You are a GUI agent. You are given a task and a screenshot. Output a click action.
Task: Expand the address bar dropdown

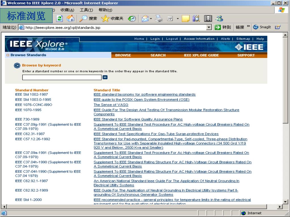209,27
